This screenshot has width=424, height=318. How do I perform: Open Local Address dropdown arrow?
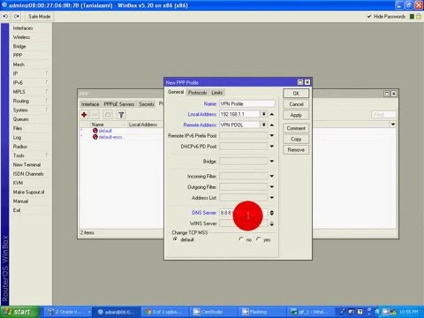[x=264, y=114]
